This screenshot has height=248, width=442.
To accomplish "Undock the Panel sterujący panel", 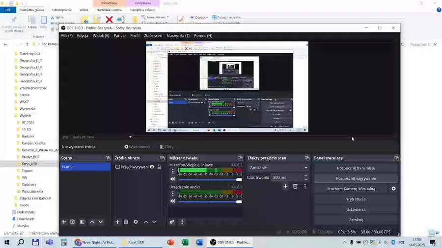I will (397, 158).
